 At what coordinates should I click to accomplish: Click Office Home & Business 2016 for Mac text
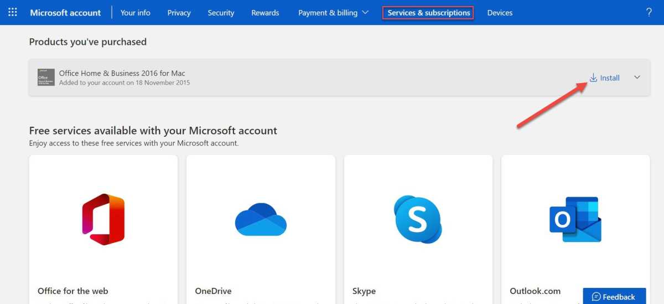(x=122, y=73)
